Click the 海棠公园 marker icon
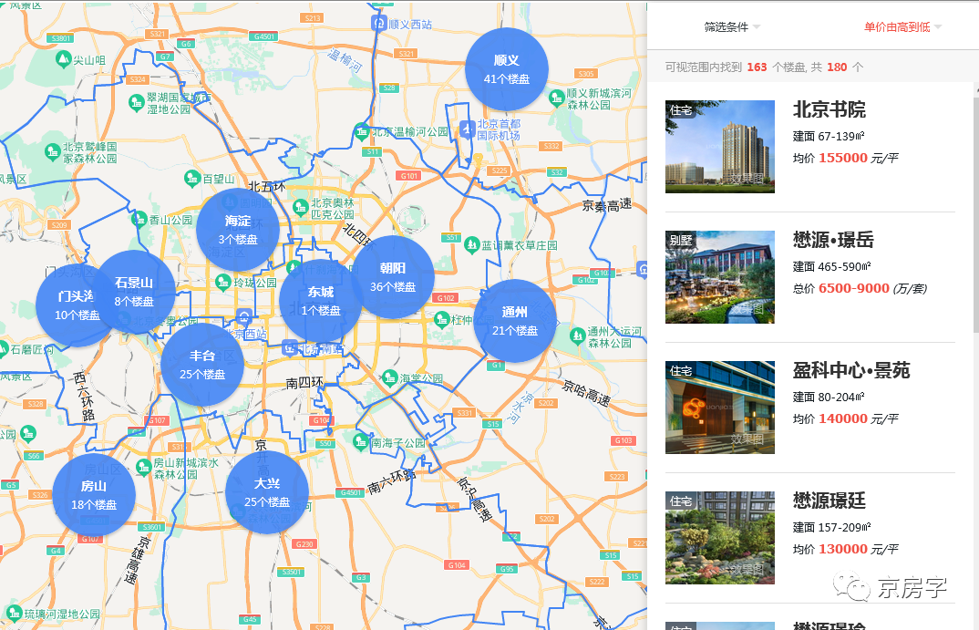Image resolution: width=979 pixels, height=630 pixels. [389, 377]
